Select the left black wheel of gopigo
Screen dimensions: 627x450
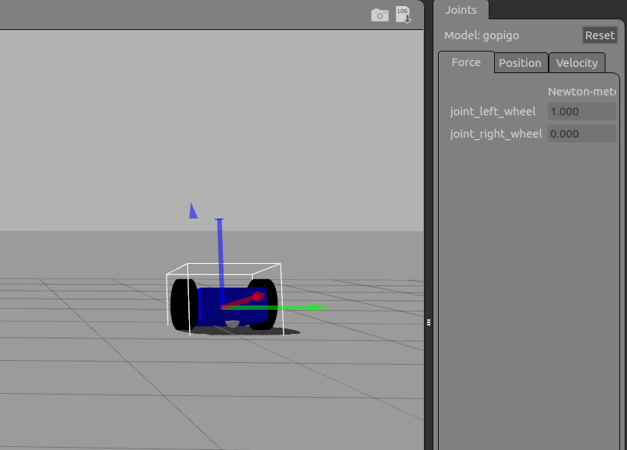coord(184,305)
